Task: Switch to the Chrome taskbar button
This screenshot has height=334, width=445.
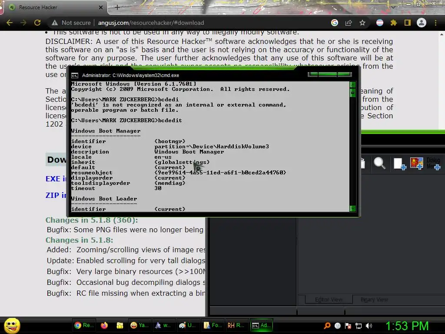Action: [x=84, y=325]
